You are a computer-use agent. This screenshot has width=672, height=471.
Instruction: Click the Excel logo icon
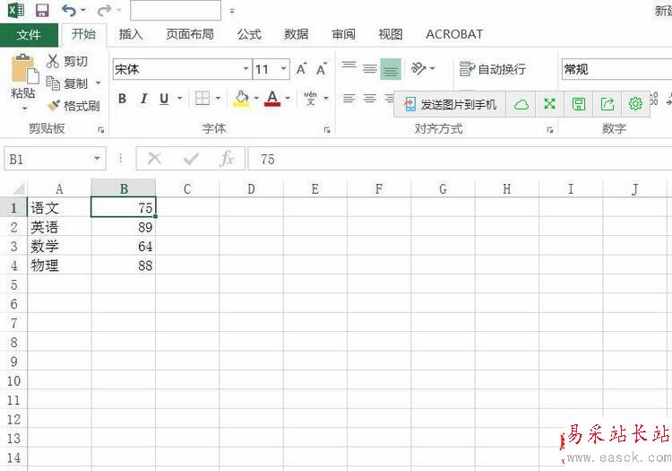(x=16, y=10)
